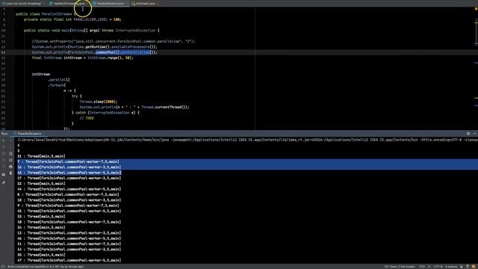Click build completed message in status bar
Image resolution: width=478 pixels, height=269 pixels.
pos(46,267)
